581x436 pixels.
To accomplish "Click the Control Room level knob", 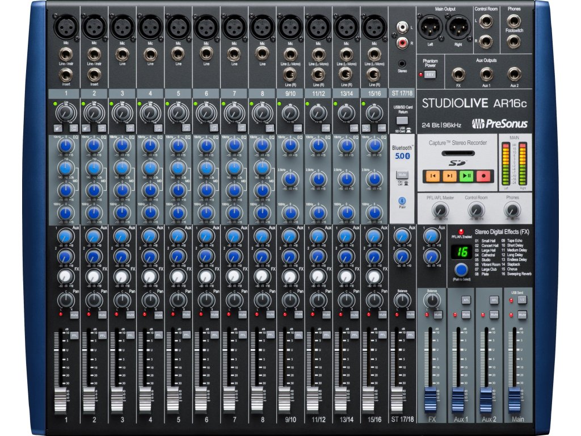I will coord(476,210).
